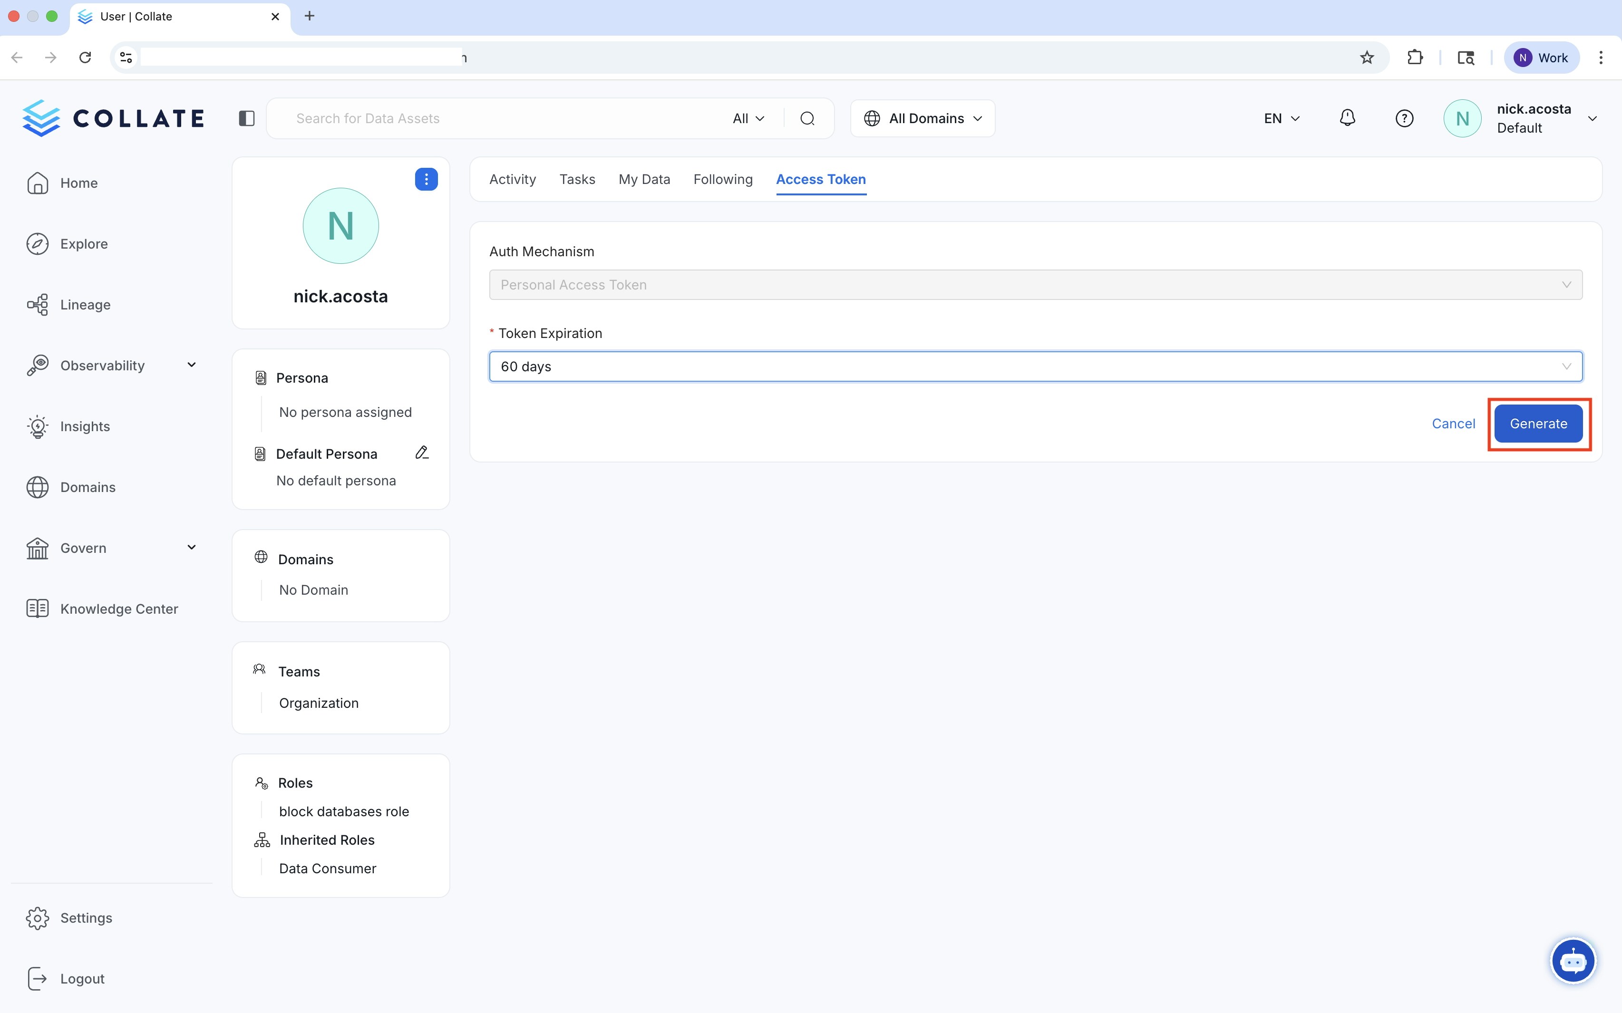Viewport: 1622px width, 1013px height.
Task: Open the Token Expiration dropdown
Action: click(x=1035, y=367)
